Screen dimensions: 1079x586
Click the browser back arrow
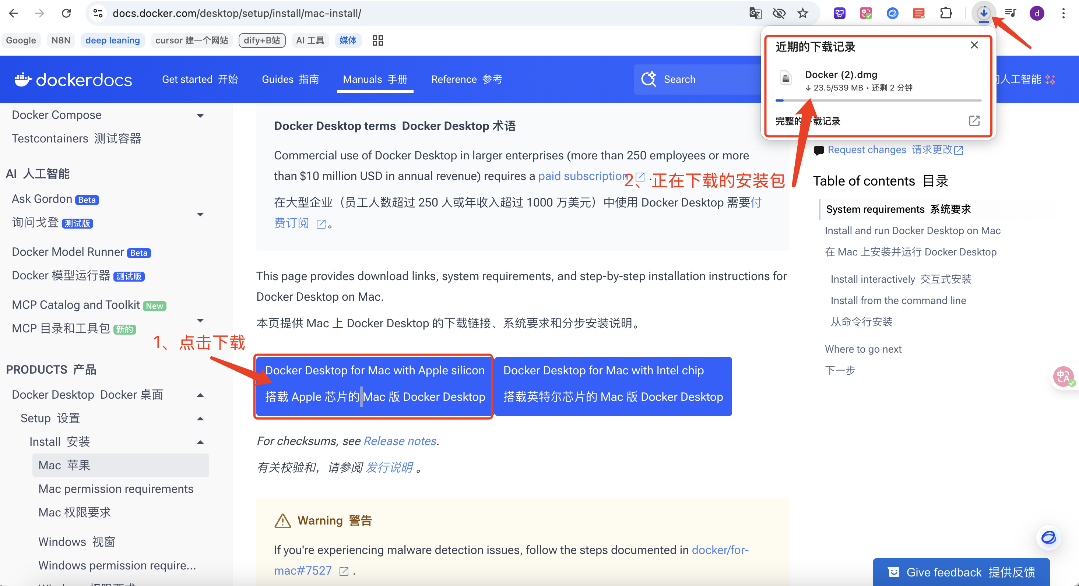point(13,13)
